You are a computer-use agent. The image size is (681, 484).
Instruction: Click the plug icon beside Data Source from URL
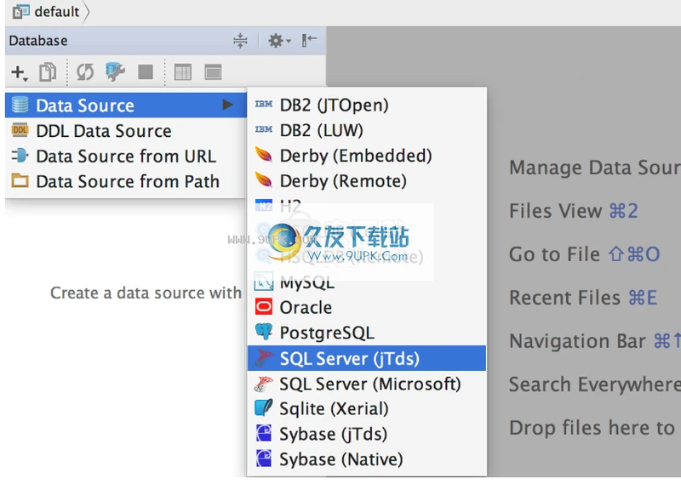(20, 155)
